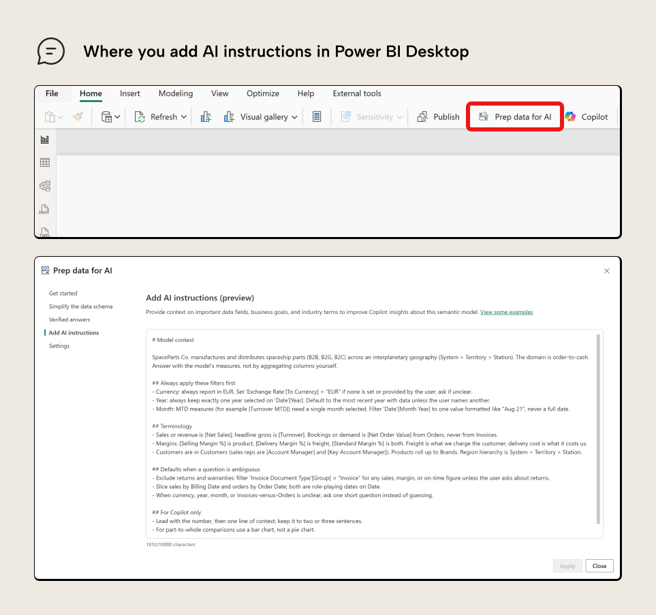Viewport: 656px width, 615px height.
Task: Click the Sensitivity label icon
Action: coord(346,116)
